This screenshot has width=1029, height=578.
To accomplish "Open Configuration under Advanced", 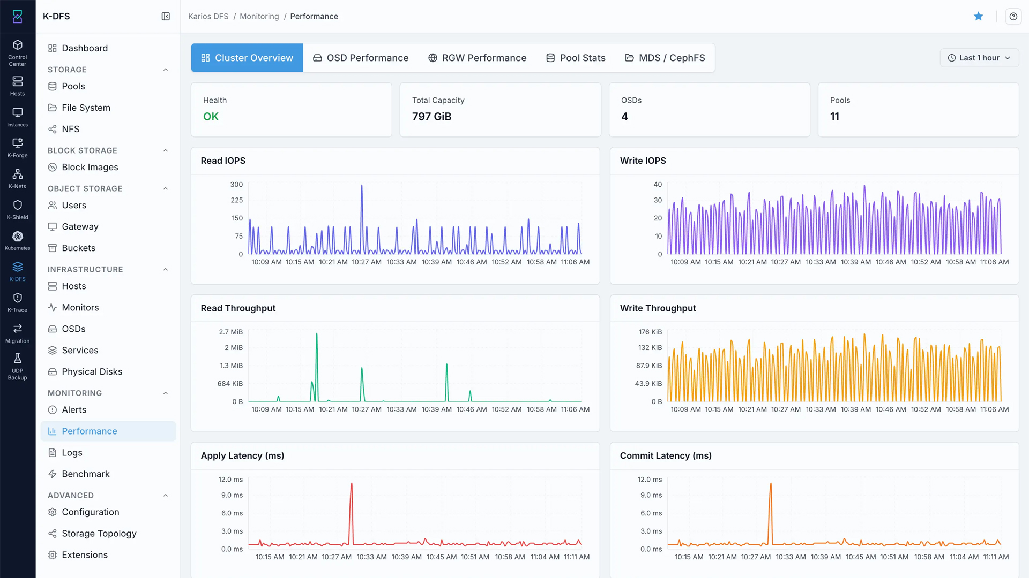I will point(108,512).
